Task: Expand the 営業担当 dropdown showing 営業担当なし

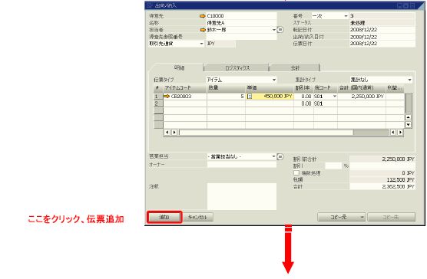Action: [274, 156]
